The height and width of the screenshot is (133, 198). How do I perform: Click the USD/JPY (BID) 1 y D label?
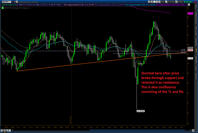tap(9, 5)
